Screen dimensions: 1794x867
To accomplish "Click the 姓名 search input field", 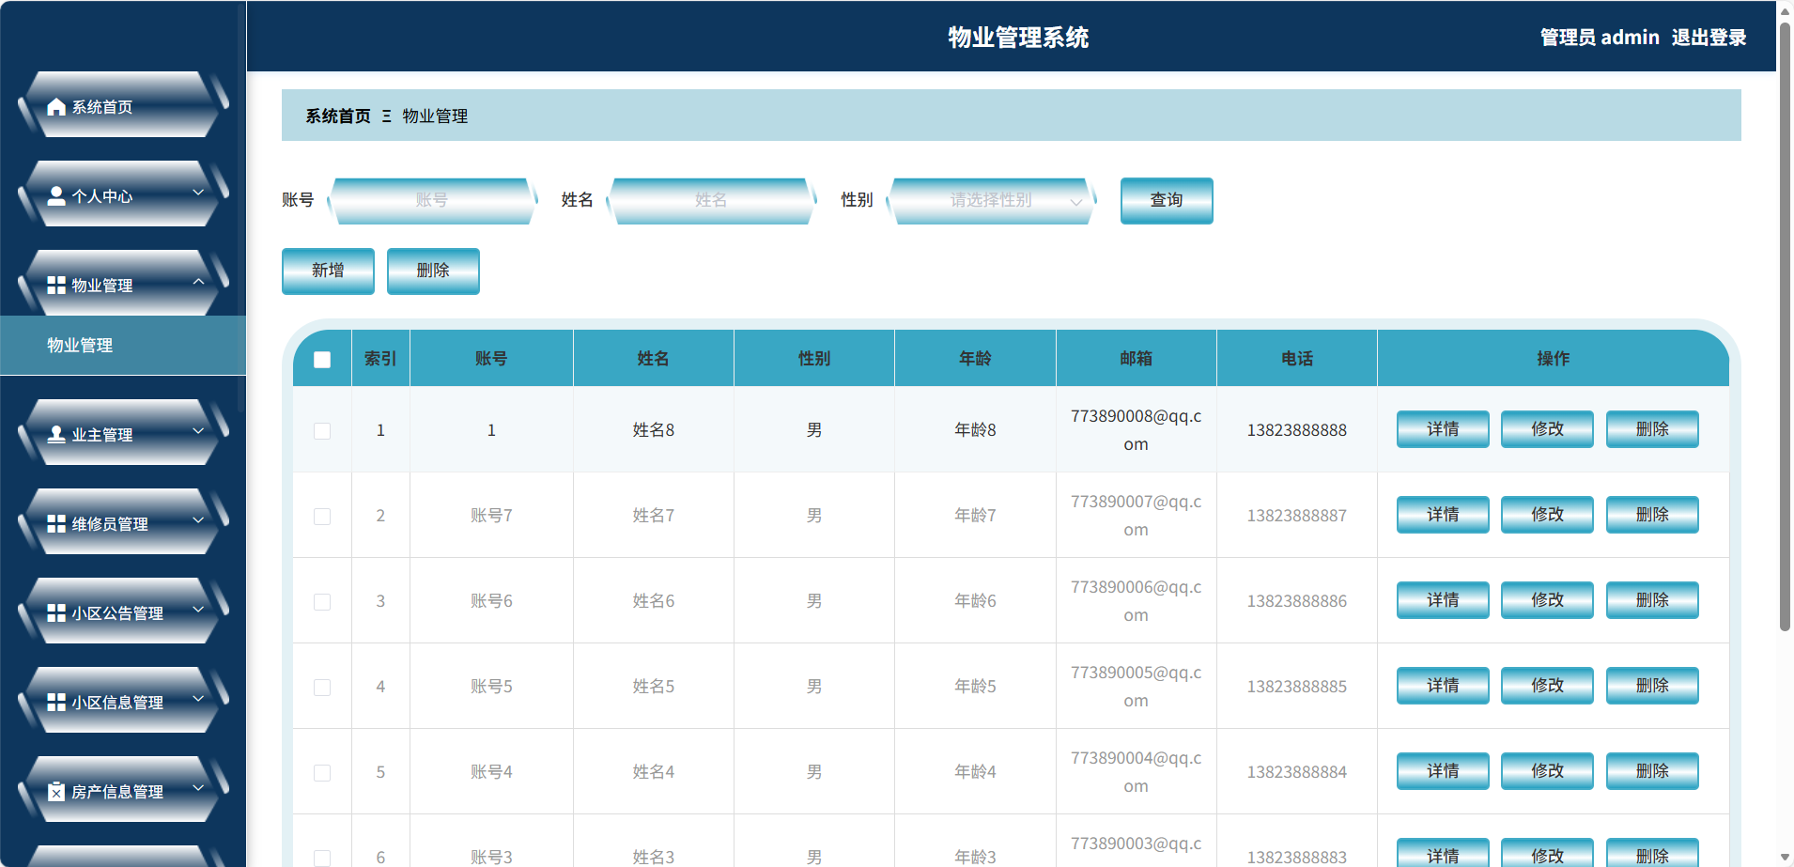I will click(x=711, y=200).
